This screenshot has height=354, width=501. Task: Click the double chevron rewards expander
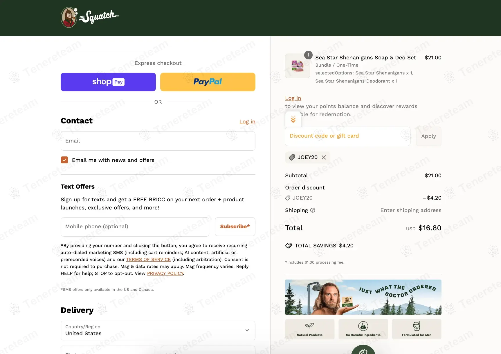pyautogui.click(x=293, y=119)
